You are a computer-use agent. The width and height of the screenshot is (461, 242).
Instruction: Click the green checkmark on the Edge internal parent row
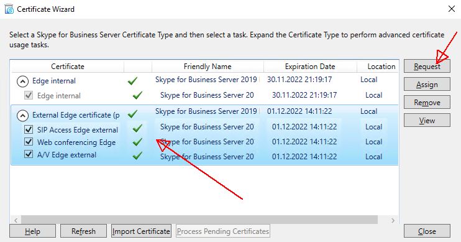[132, 81]
